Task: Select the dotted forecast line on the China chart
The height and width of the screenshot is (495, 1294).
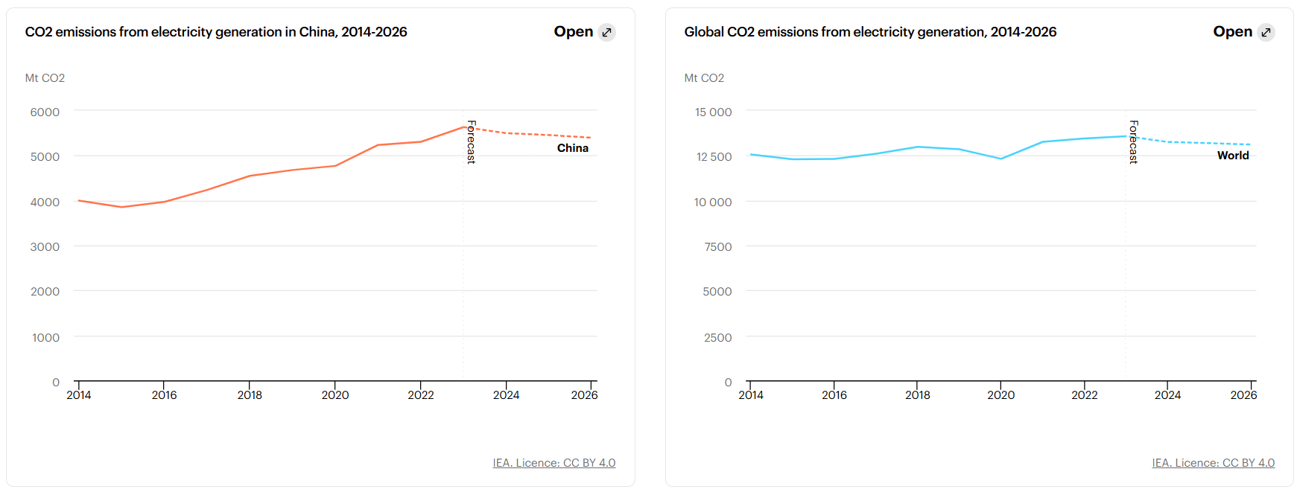Action: coord(529,134)
